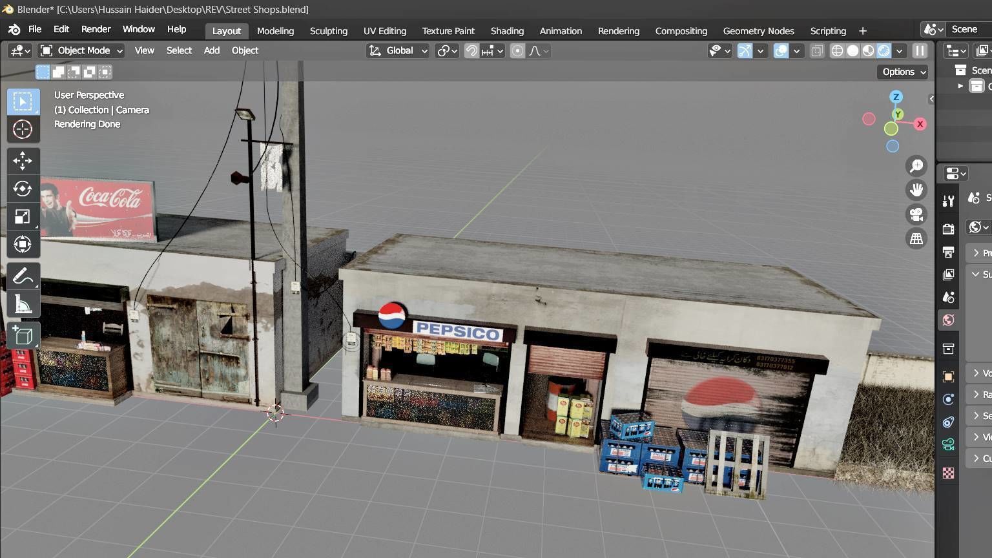The width and height of the screenshot is (992, 558).
Task: Toggle camera view with camera icon
Action: [916, 214]
